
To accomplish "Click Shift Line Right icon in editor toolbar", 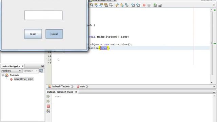I will [138, 5].
